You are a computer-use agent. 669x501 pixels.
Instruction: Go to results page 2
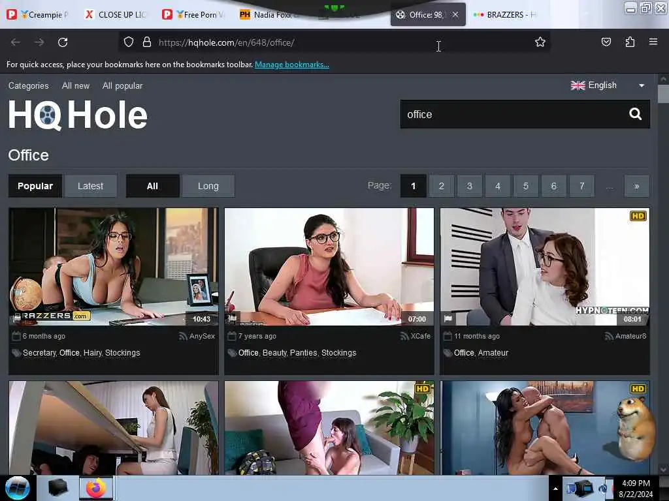pos(441,186)
